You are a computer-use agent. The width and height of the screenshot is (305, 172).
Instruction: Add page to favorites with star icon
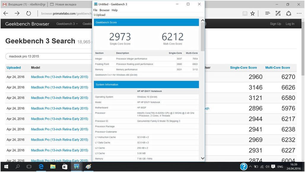tap(252, 13)
